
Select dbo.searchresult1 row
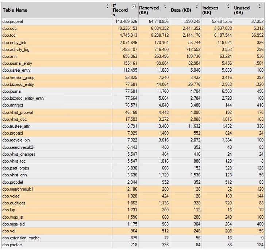click(18, 189)
